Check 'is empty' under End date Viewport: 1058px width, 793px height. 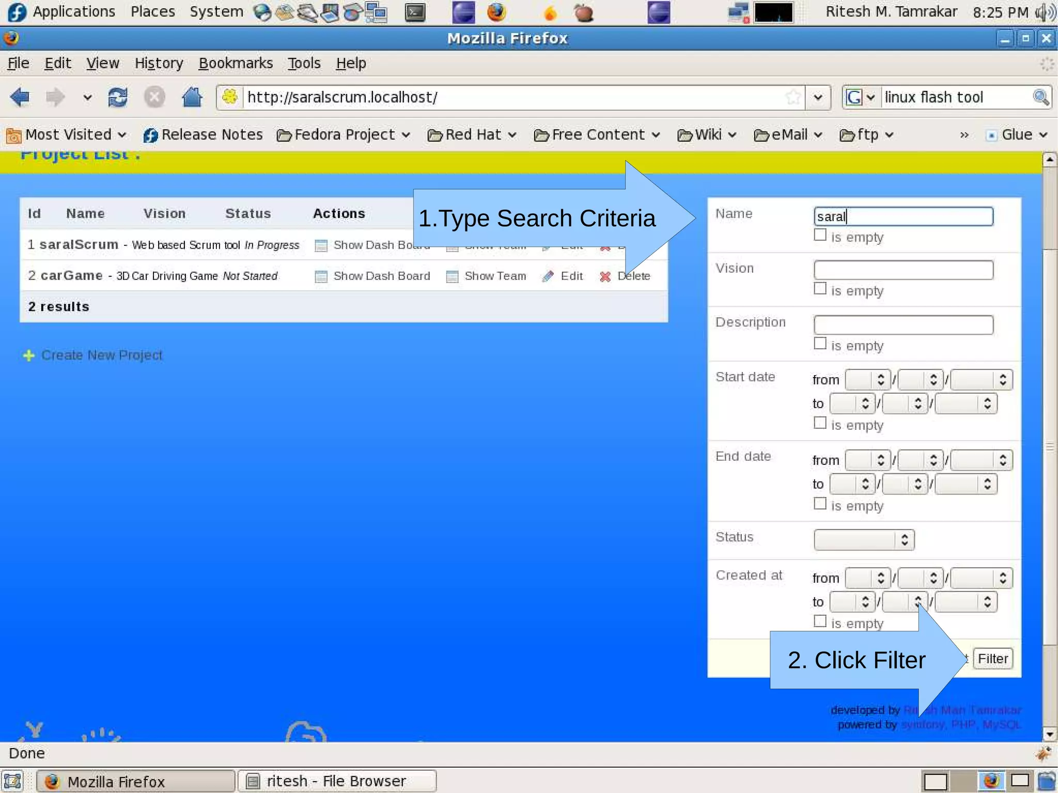click(x=820, y=504)
